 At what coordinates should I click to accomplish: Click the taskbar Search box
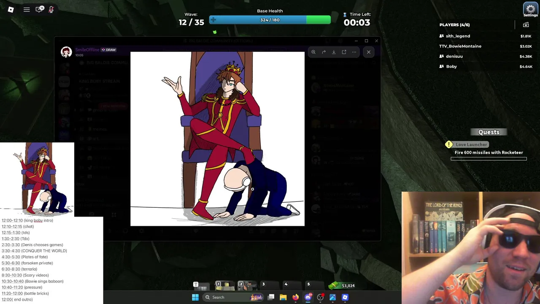[x=233, y=297]
